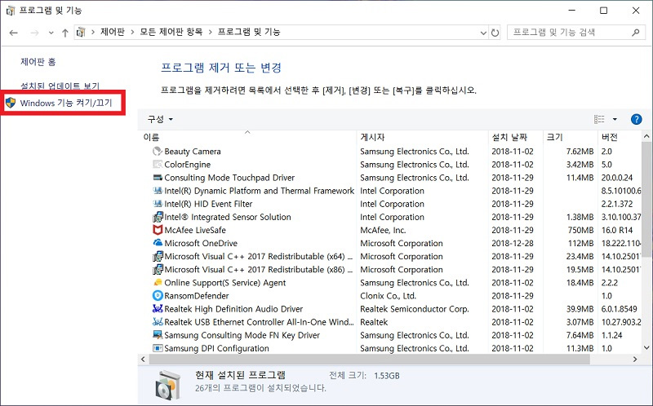653x406 pixels.
Task: Click the Intel Integrated Sensor Solution icon
Action: pos(158,217)
